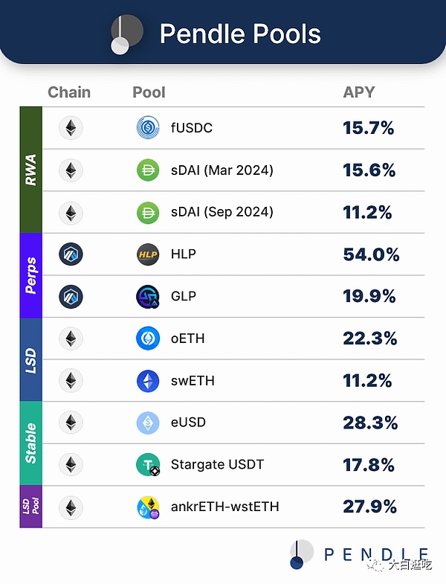Click the GLP pool token icon
This screenshot has width=446, height=584.
[149, 296]
